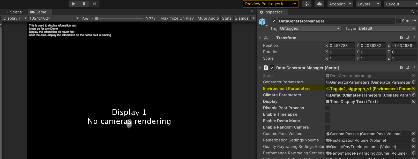Show the Stats overlay

227,18
